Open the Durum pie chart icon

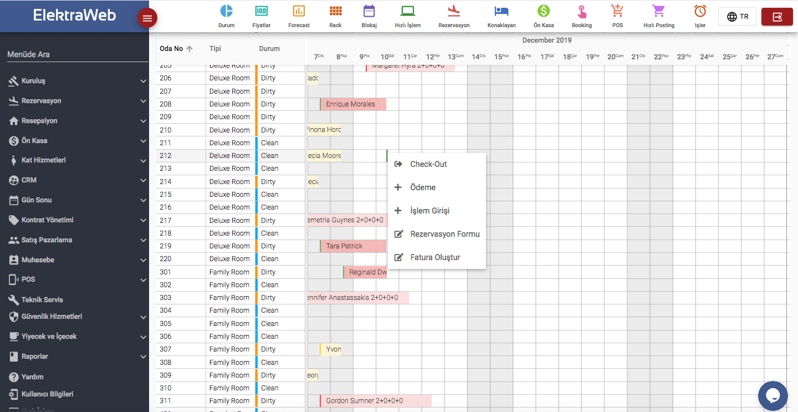click(226, 11)
